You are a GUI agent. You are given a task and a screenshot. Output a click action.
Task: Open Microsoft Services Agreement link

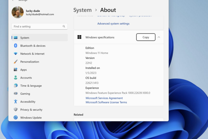coord(104,98)
